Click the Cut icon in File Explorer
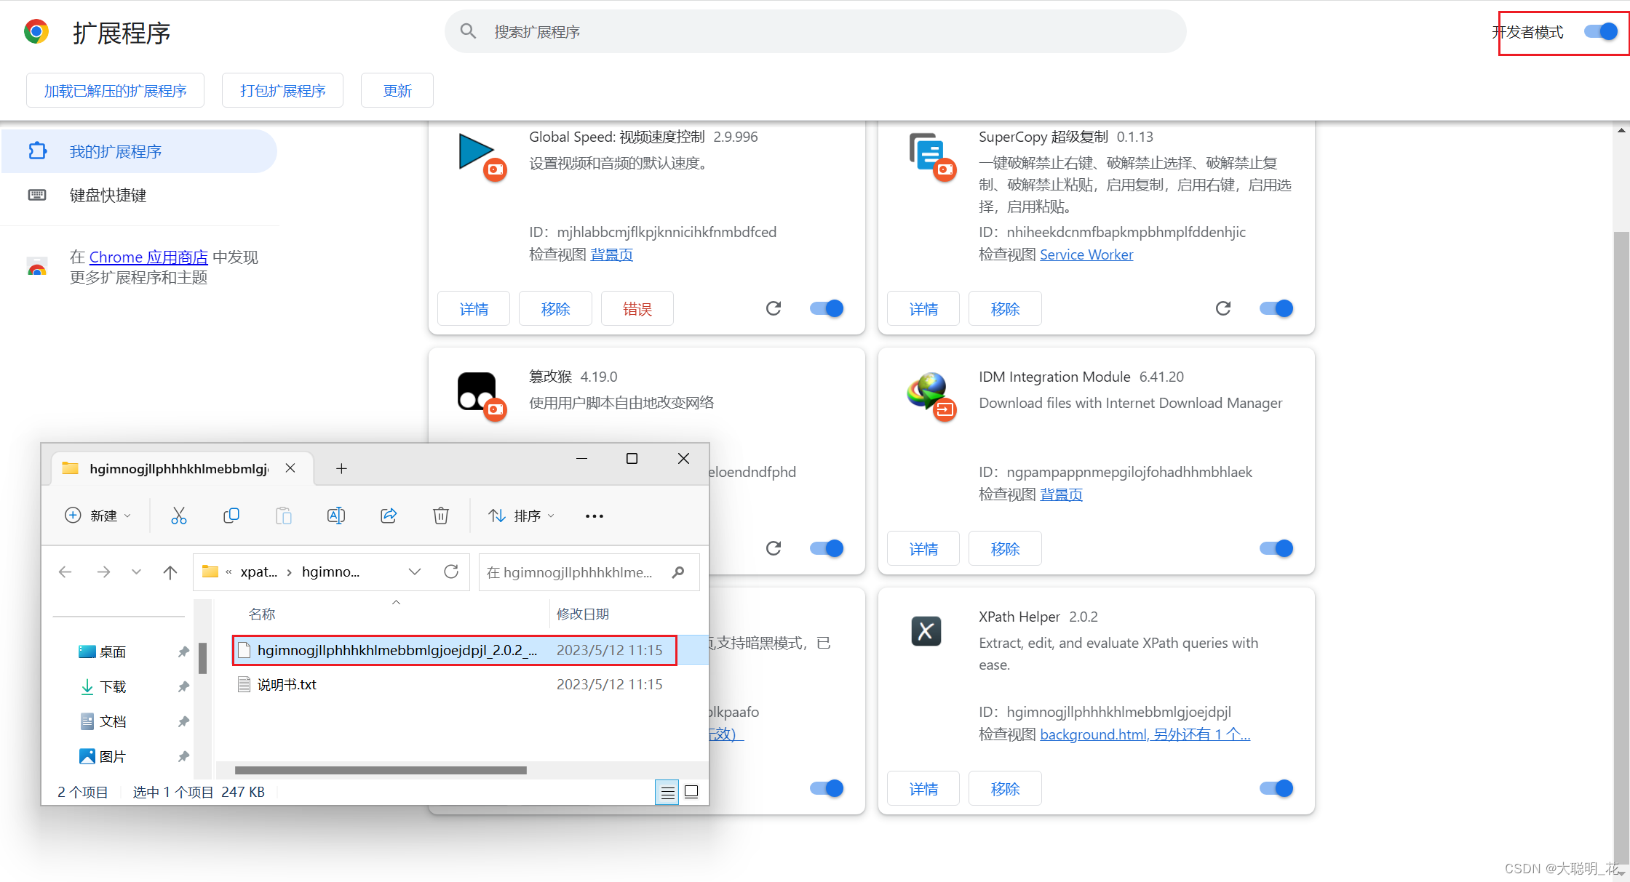 (179, 515)
